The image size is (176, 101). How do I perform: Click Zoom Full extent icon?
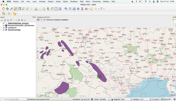tap(20, 9)
